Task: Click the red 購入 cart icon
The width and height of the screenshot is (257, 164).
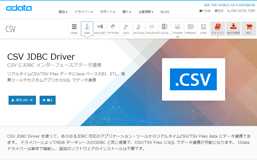Action: [249, 29]
